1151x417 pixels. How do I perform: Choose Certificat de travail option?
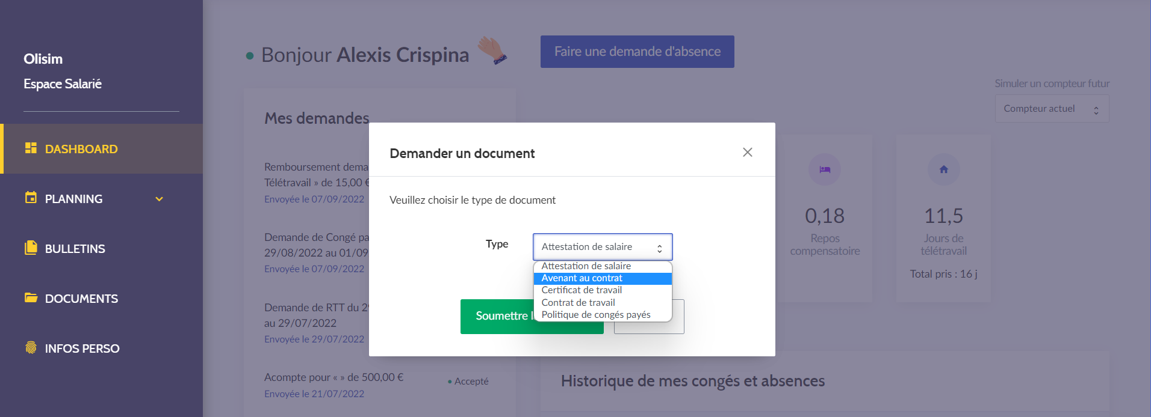click(603, 290)
